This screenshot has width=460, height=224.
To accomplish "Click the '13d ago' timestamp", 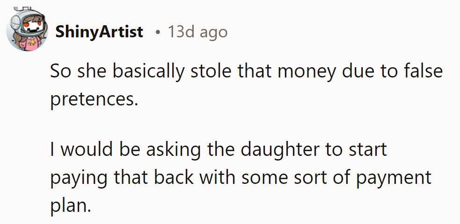I will point(197,32).
